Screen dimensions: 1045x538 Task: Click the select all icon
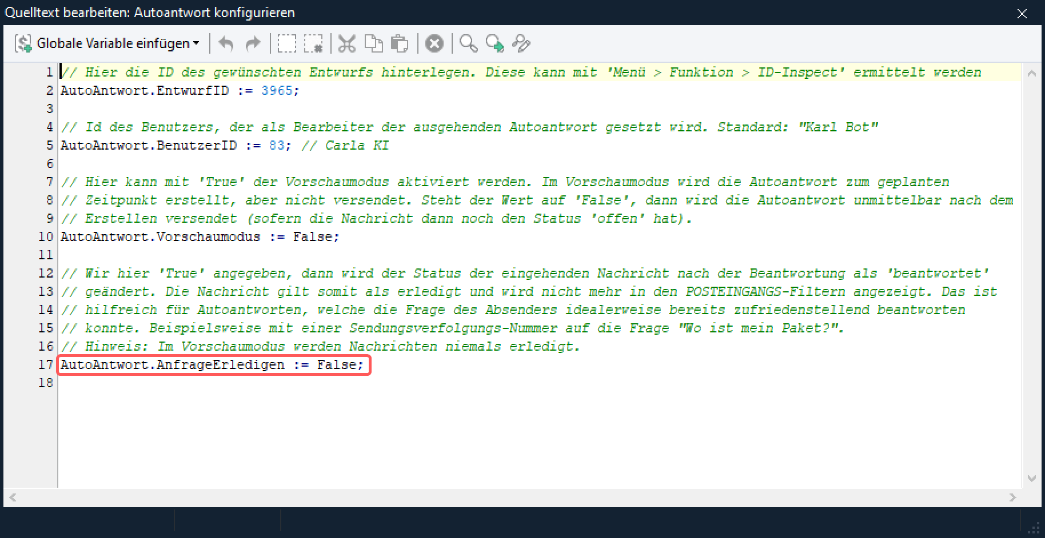286,43
